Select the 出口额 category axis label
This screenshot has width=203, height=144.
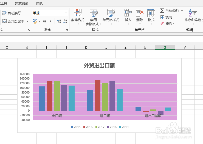click(x=57, y=116)
